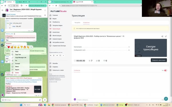Screen dimensions: 172x107
Task: Reload the Telegram browser window page
Action: click(5, 6)
